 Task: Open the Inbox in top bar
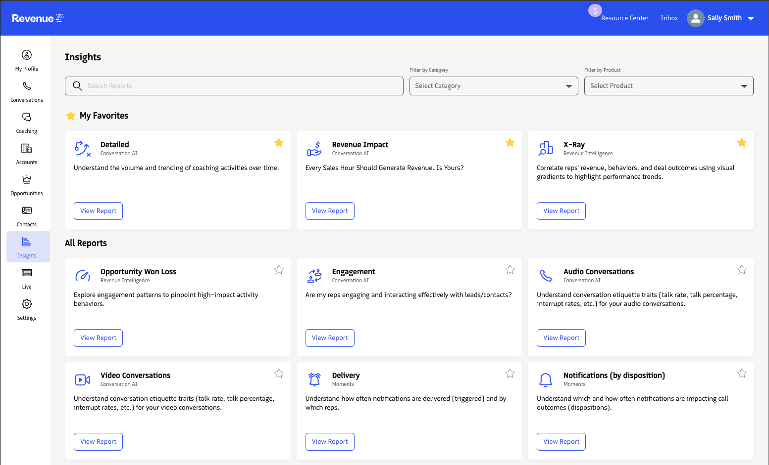[x=669, y=18]
